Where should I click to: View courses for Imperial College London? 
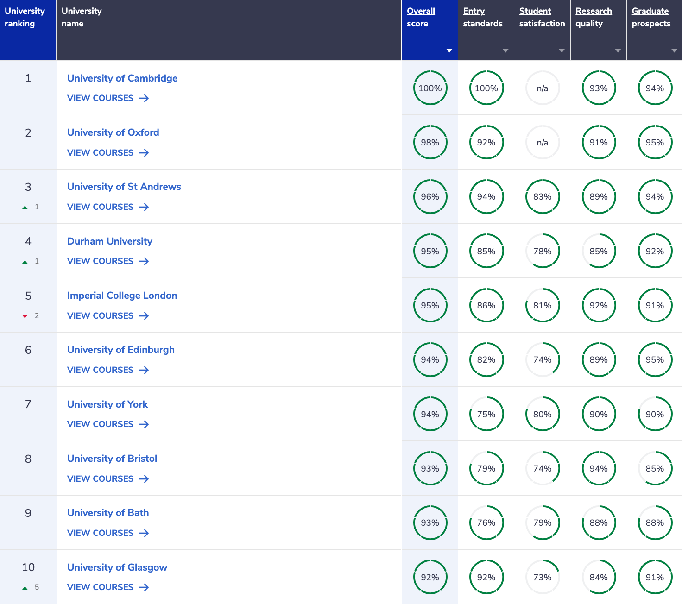point(108,316)
